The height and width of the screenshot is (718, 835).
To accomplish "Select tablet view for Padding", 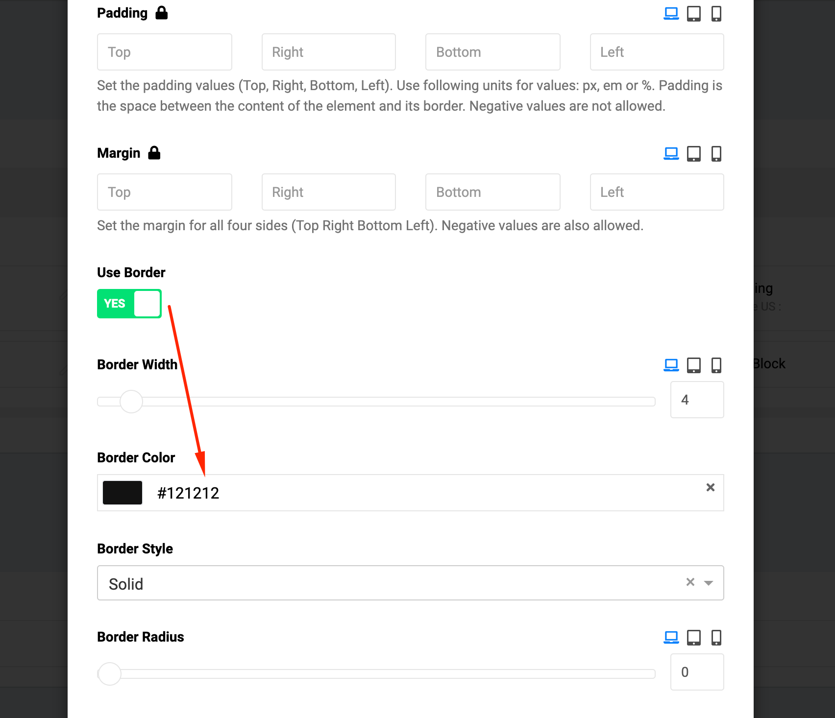I will coord(693,14).
